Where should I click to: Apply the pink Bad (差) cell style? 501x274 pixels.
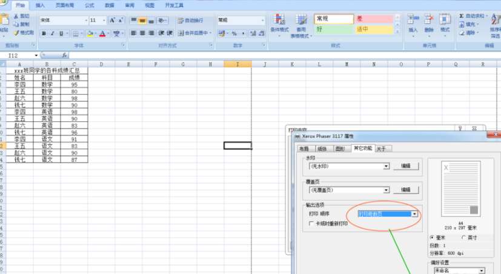click(374, 19)
